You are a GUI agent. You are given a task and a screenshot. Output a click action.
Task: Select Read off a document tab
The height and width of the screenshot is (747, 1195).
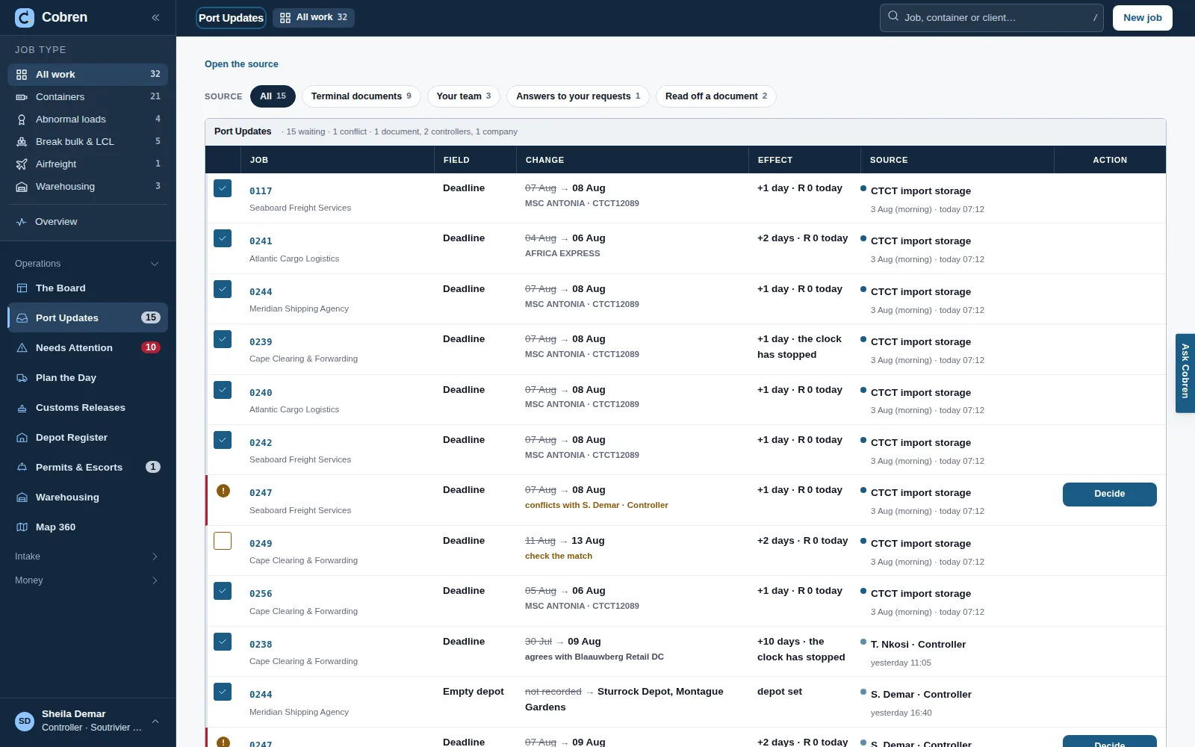point(716,96)
